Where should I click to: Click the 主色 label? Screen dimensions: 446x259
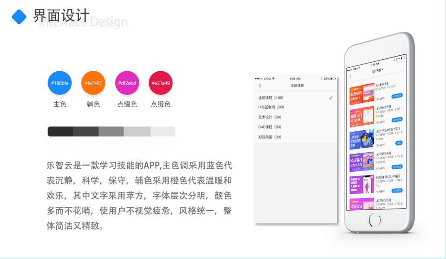60,104
